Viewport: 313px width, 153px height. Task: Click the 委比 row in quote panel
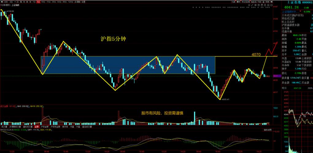click(x=297, y=73)
